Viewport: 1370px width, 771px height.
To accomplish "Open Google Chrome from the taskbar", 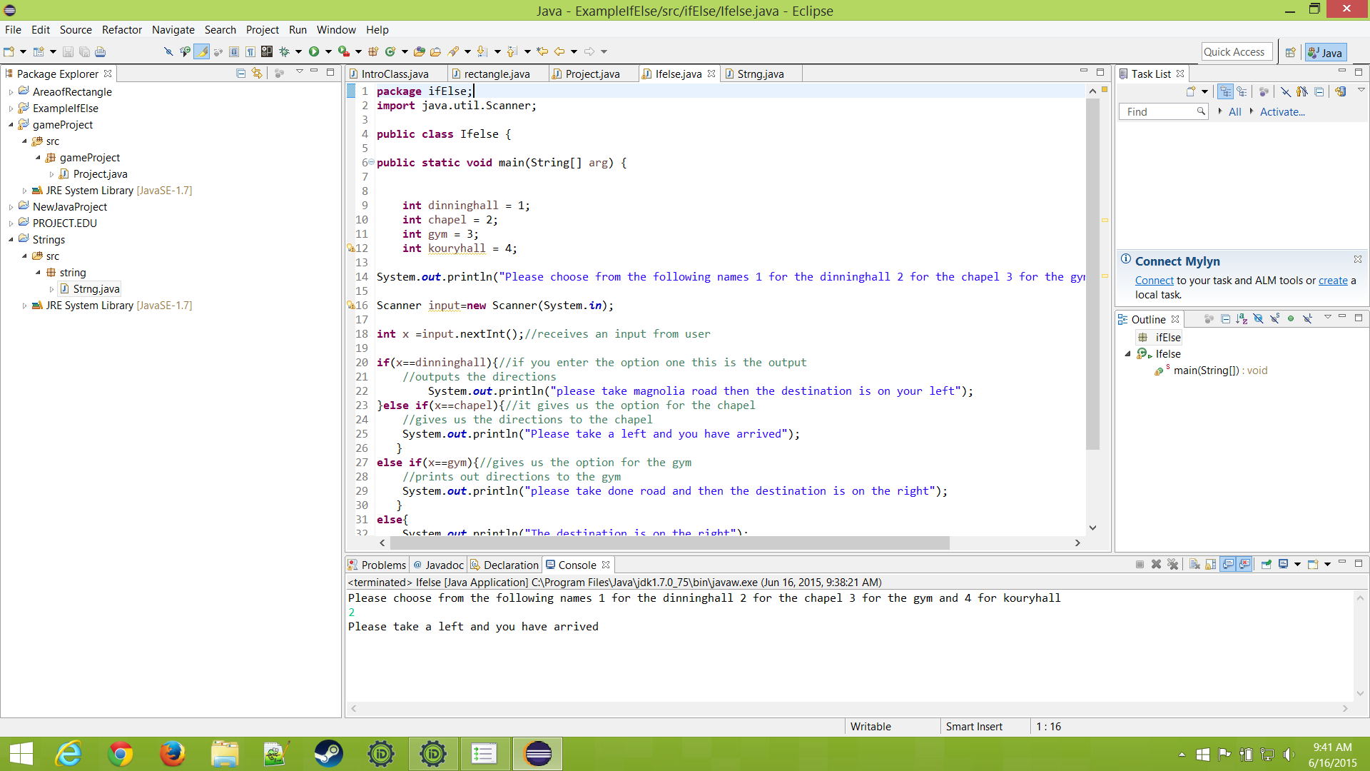I will point(120,754).
